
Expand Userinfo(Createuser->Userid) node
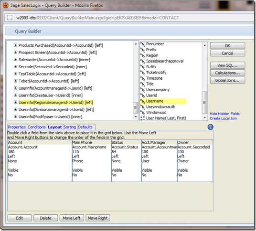15,95
